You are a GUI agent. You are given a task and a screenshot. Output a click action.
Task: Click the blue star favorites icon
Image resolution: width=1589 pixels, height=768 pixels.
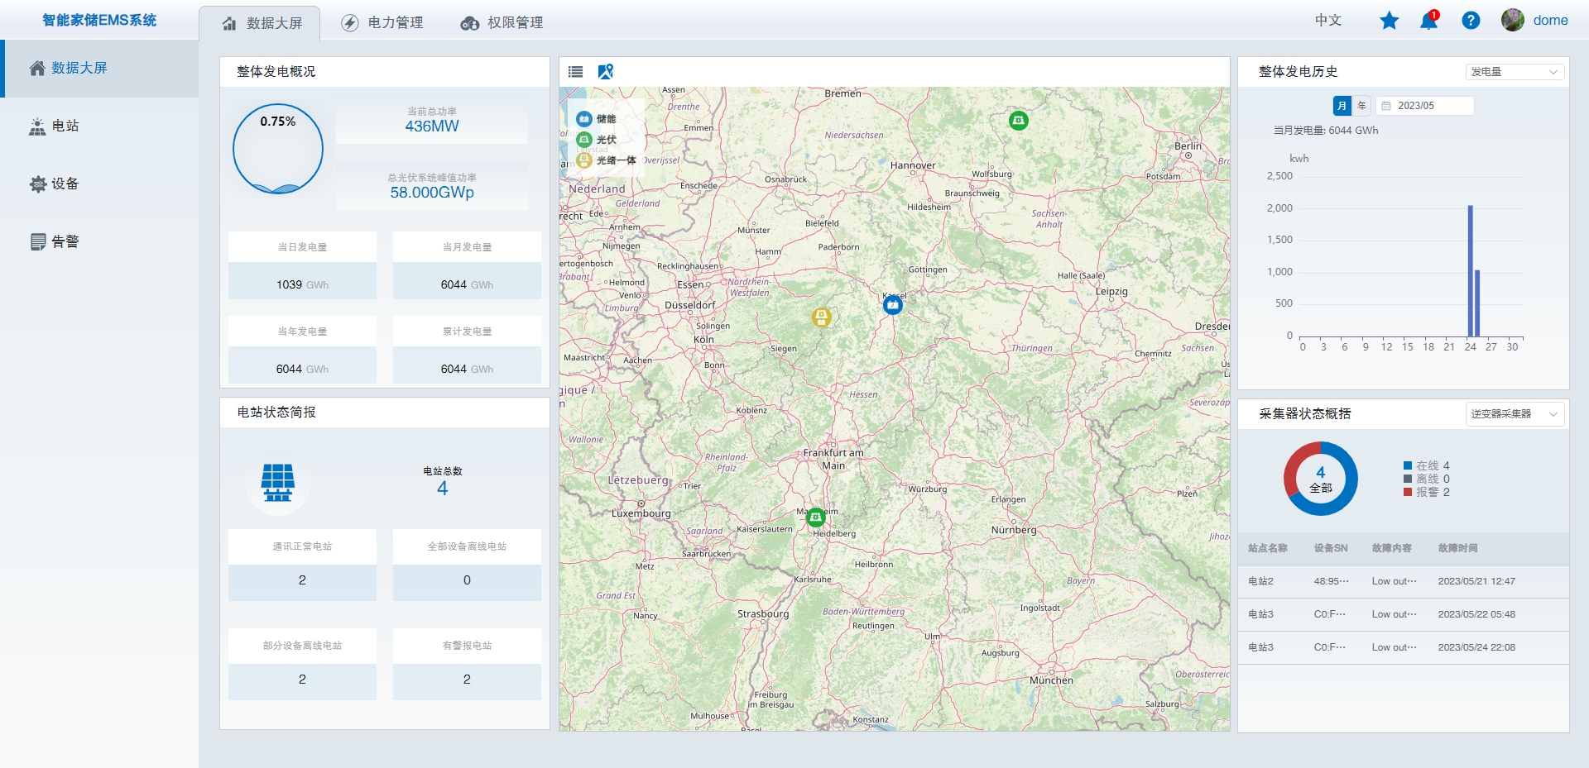[x=1389, y=21]
